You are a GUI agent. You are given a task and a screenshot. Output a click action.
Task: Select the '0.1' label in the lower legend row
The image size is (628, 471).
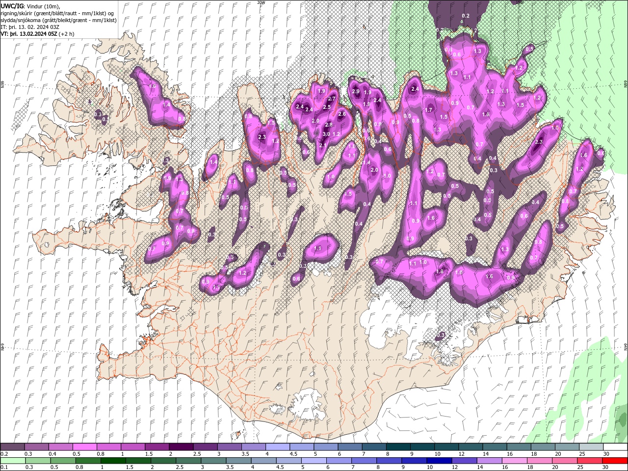[4, 468]
